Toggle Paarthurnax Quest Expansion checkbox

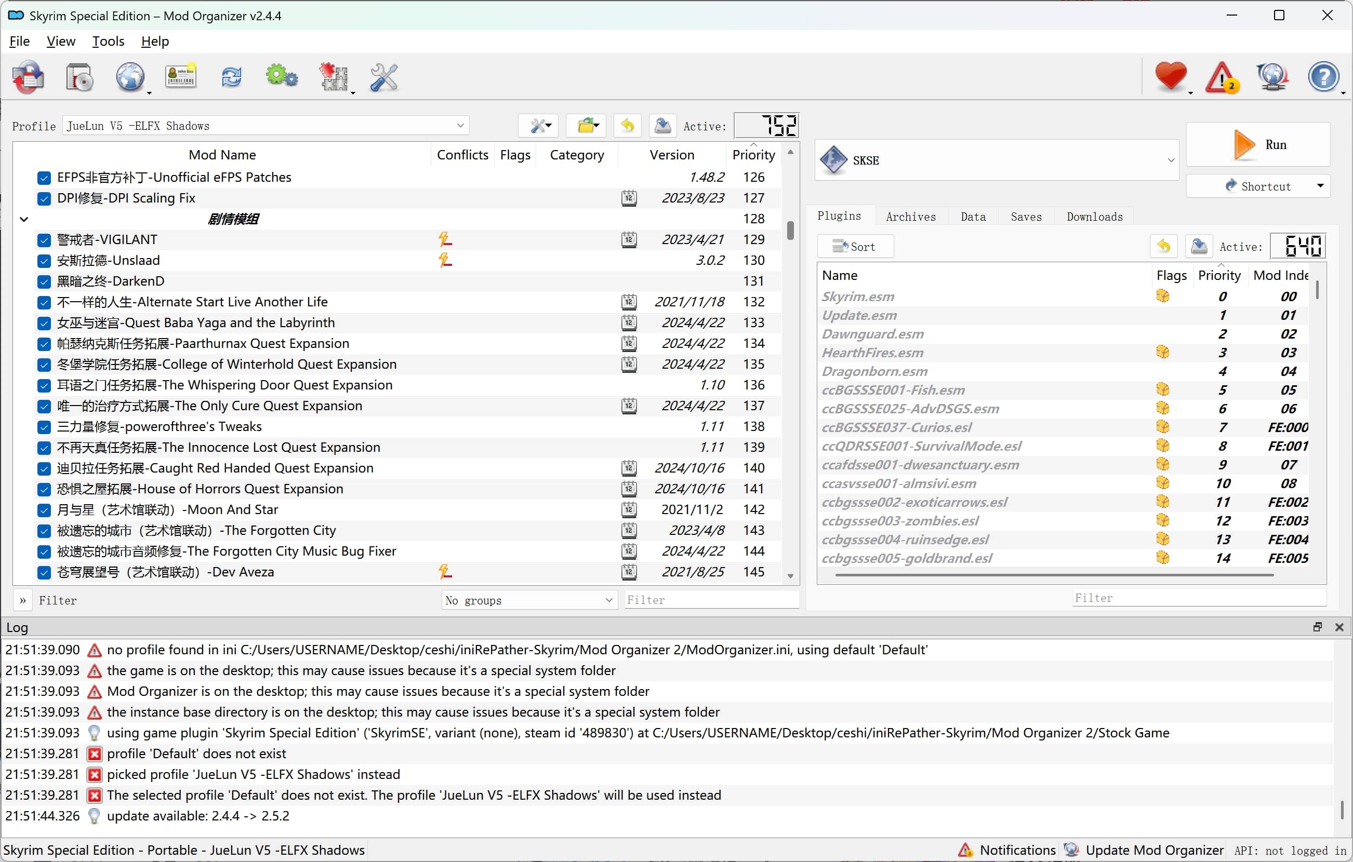tap(44, 344)
